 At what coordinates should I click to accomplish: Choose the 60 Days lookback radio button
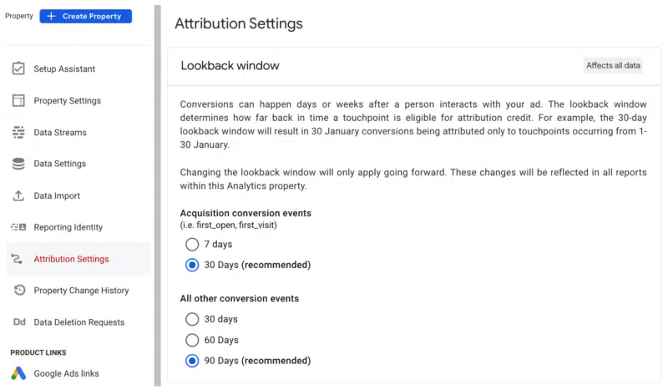point(192,340)
